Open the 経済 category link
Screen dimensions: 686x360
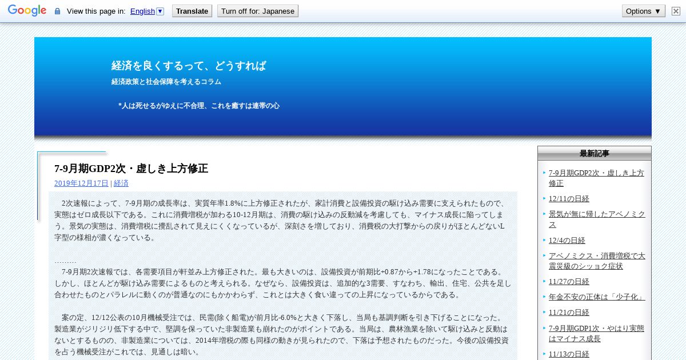coord(121,183)
